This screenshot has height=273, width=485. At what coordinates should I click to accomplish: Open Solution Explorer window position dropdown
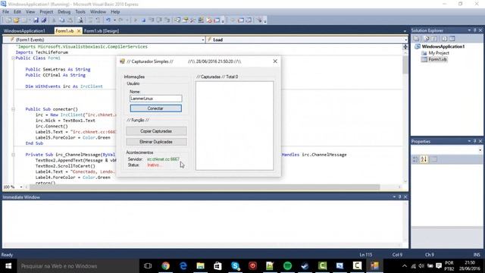[469, 30]
